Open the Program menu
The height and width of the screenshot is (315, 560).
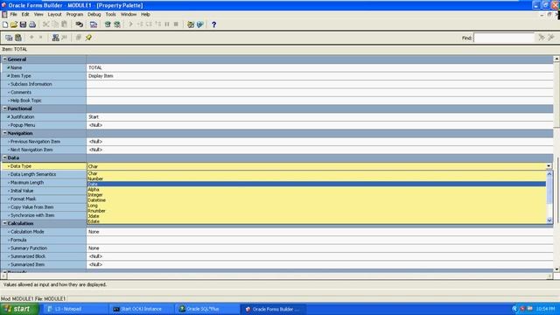click(x=74, y=14)
